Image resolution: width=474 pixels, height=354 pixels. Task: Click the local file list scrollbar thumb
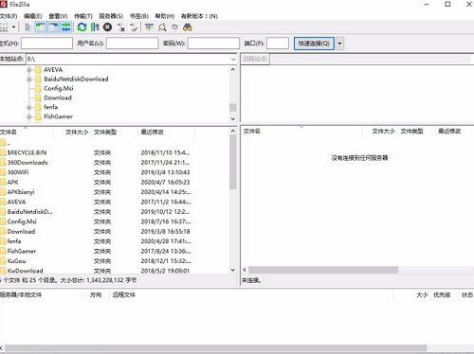[233, 162]
